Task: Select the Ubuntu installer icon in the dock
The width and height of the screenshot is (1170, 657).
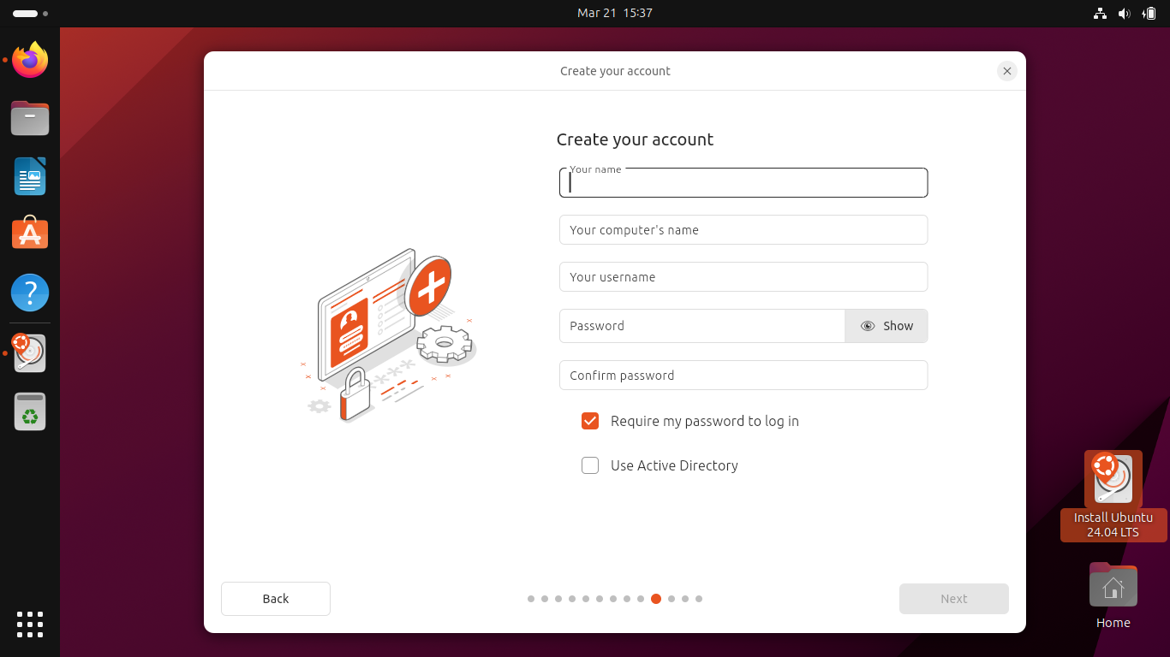Action: pyautogui.click(x=30, y=353)
